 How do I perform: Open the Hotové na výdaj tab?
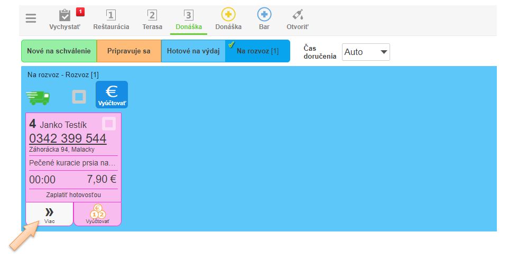193,51
